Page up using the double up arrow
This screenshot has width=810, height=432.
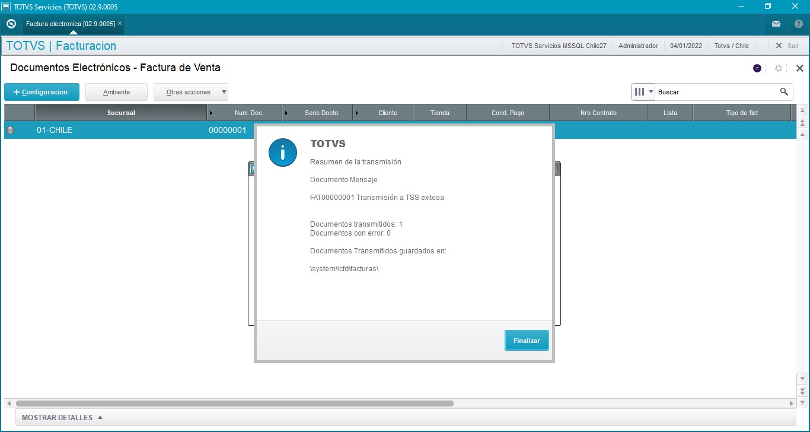point(802,123)
